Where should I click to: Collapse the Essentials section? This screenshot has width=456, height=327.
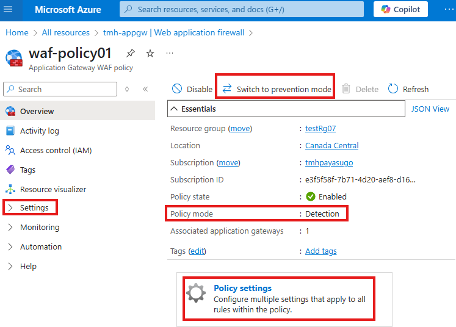coord(286,109)
